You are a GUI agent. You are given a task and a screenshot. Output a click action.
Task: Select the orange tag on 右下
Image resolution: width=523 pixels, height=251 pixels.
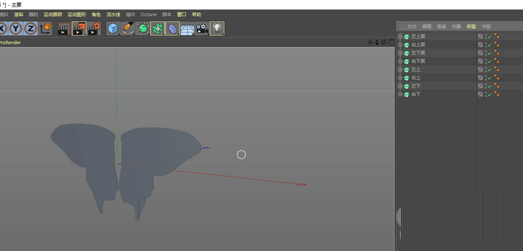(497, 94)
